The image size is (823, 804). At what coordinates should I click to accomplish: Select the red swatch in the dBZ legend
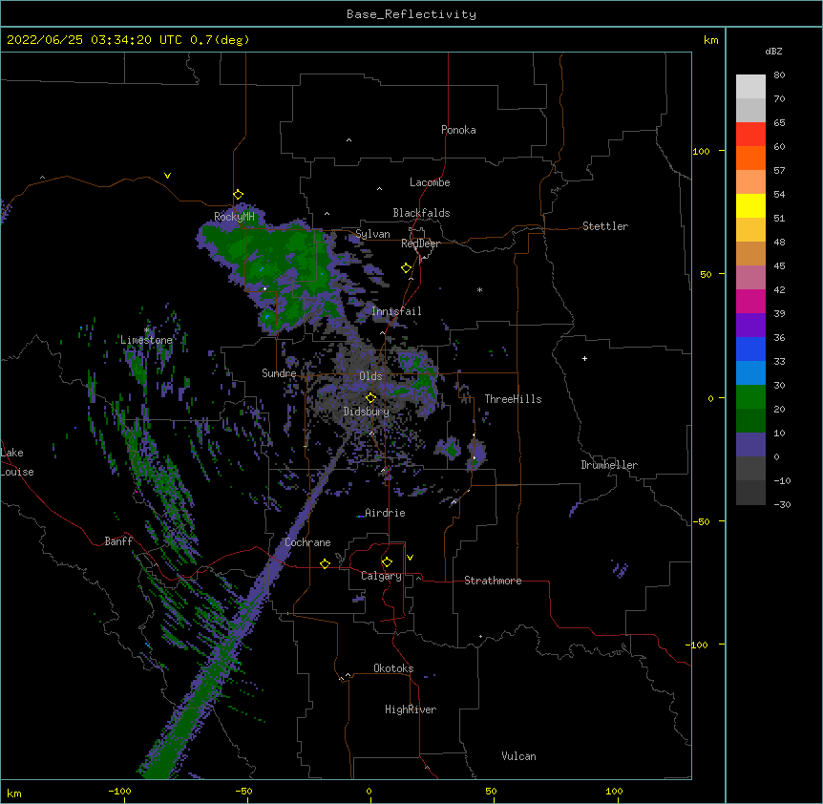tap(750, 135)
